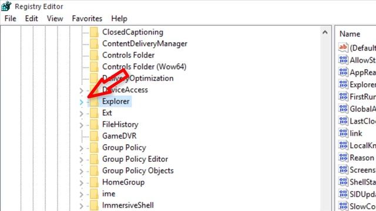The width and height of the screenshot is (376, 211).
Task: Click the AppRea... binary value icon
Action: coord(343,72)
